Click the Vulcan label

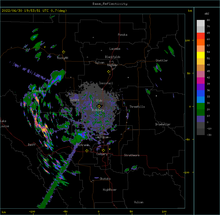(139, 202)
